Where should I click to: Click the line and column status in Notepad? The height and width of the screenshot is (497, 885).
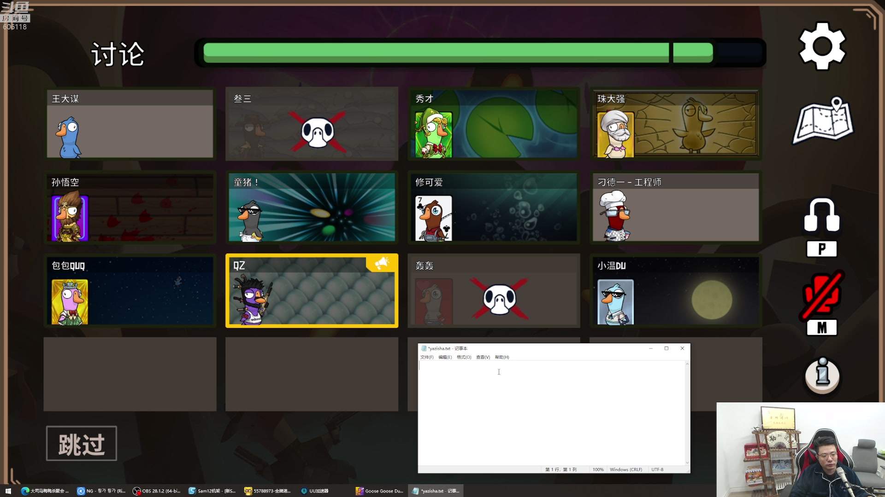coord(560,469)
